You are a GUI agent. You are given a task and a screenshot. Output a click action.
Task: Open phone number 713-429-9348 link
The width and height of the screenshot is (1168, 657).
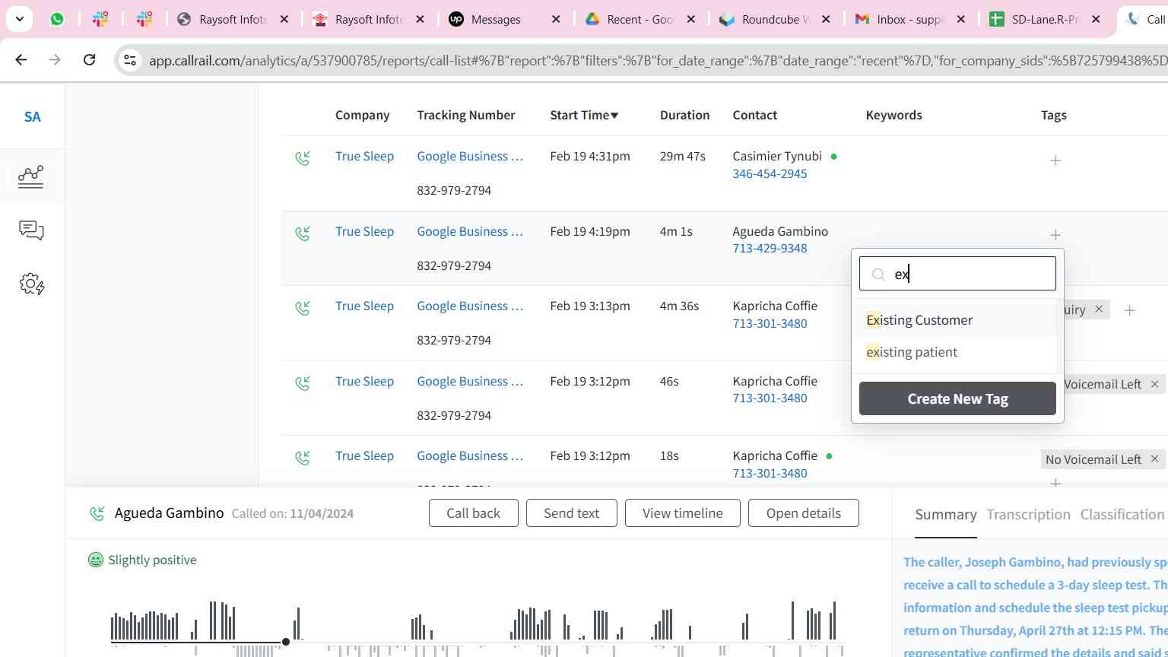tap(770, 248)
